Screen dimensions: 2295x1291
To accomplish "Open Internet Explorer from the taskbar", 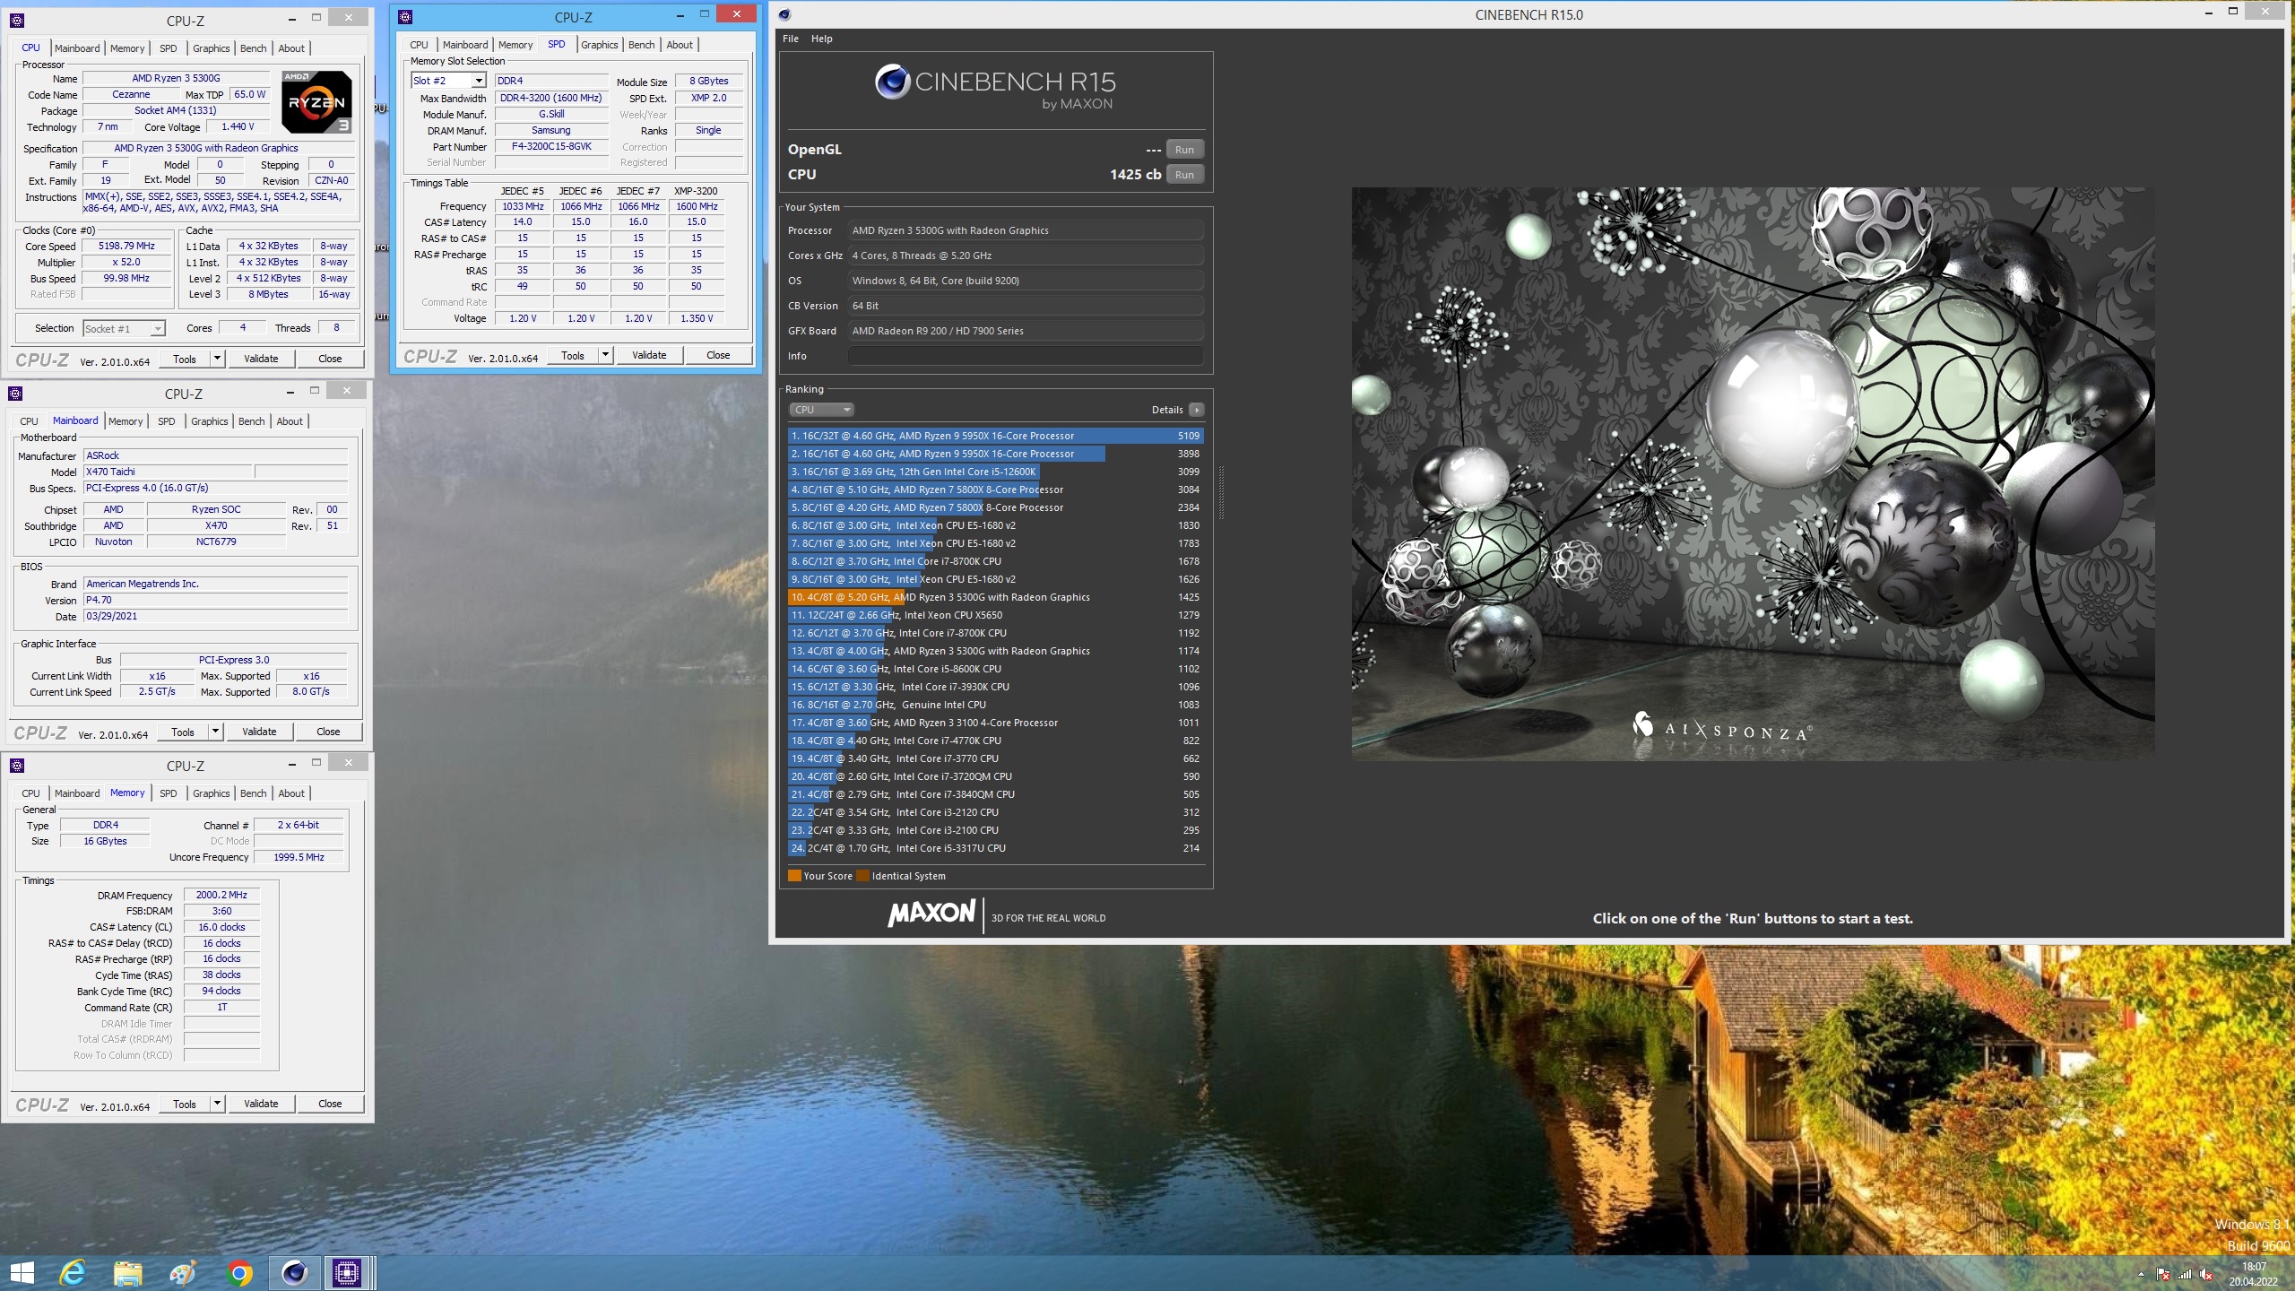I will tap(73, 1272).
